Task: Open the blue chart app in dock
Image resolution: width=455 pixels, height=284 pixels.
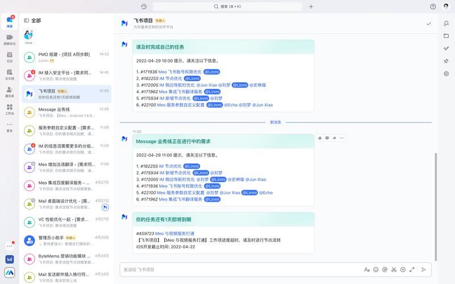Action: click(x=10, y=259)
